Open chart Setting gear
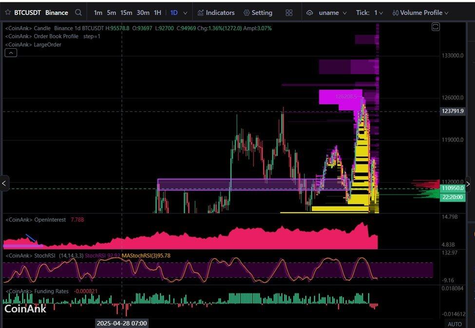This screenshot has height=328, width=475. click(258, 13)
